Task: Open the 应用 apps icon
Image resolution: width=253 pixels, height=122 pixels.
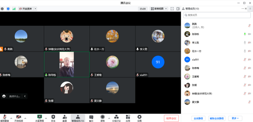Action: coord(128,117)
